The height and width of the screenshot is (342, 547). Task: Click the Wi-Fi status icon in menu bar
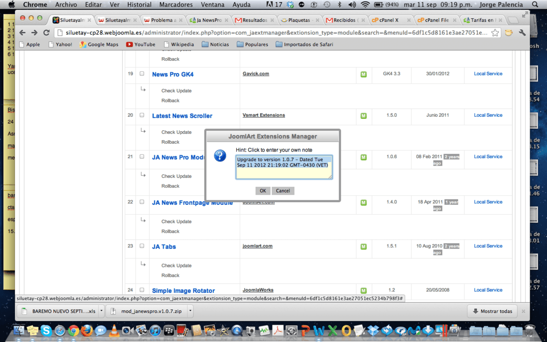point(365,4)
